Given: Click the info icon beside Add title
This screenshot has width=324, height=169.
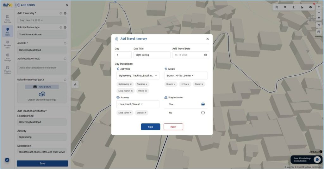Looking at the screenshot, I should [x=65, y=43].
